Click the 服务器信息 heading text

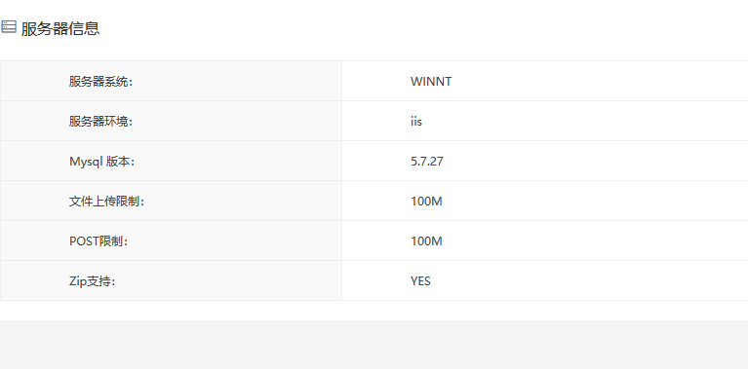(60, 28)
